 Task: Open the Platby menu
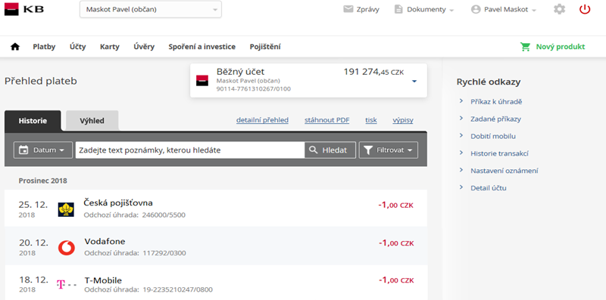click(44, 47)
